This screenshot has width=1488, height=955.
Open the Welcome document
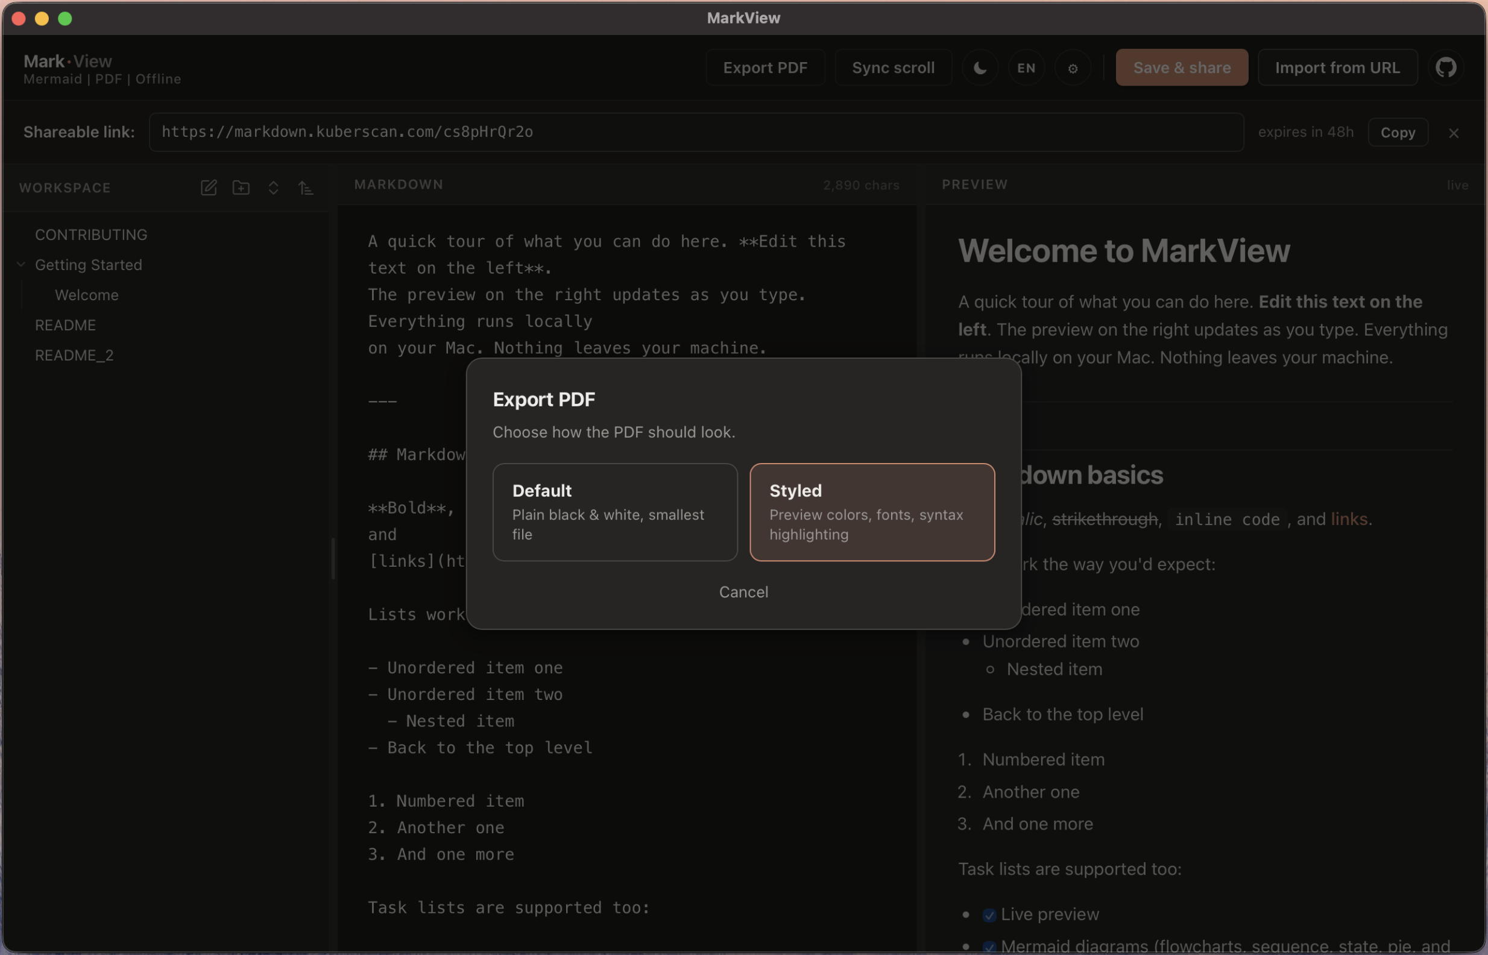(87, 295)
